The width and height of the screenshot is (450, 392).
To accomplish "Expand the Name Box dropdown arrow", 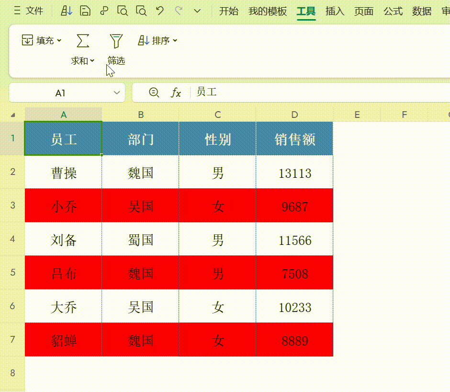I will point(117,93).
